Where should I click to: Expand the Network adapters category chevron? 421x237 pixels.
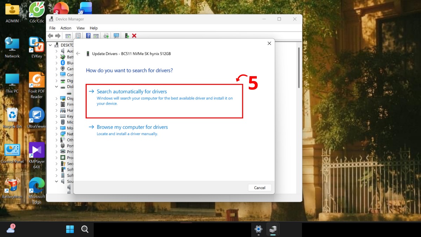[x=56, y=134]
